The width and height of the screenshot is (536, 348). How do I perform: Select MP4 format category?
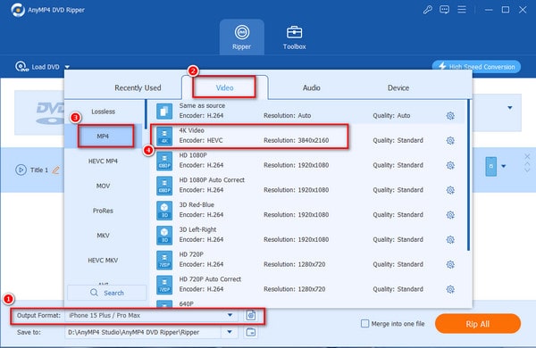pyautogui.click(x=104, y=137)
